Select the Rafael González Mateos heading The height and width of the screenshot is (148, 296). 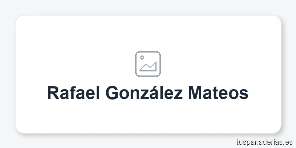(x=148, y=93)
